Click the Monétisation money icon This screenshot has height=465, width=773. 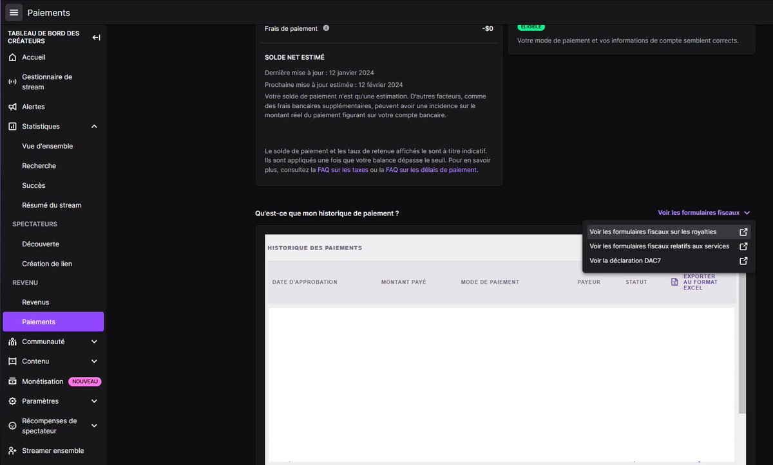(x=12, y=381)
